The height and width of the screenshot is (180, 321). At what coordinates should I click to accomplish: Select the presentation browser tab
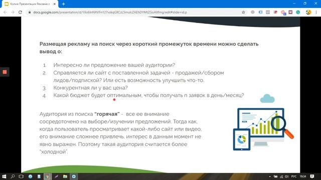coord(30,4)
